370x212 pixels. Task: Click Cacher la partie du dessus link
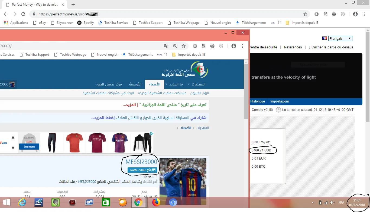tap(332, 47)
